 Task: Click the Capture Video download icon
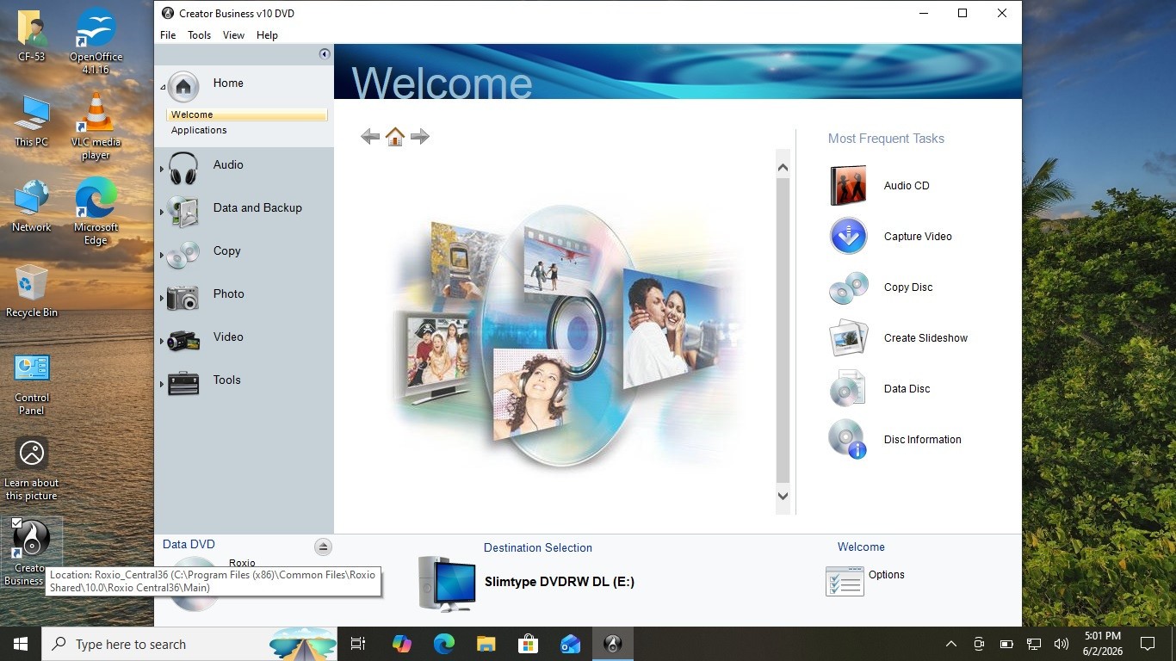[848, 237]
